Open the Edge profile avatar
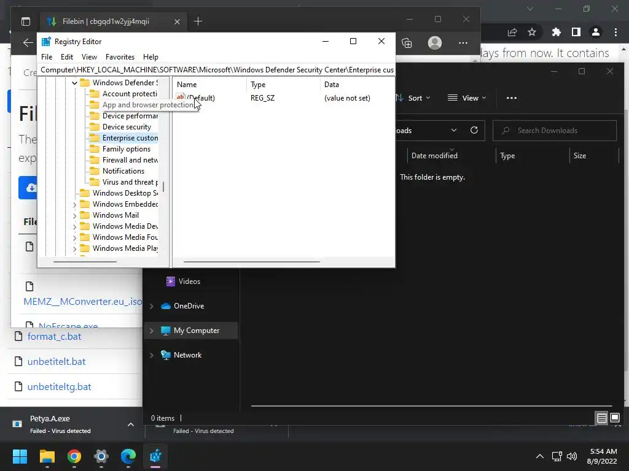This screenshot has width=629, height=471. click(434, 43)
